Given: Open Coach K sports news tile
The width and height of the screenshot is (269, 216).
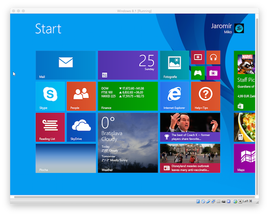Looking at the screenshot, I should (x=190, y=127).
